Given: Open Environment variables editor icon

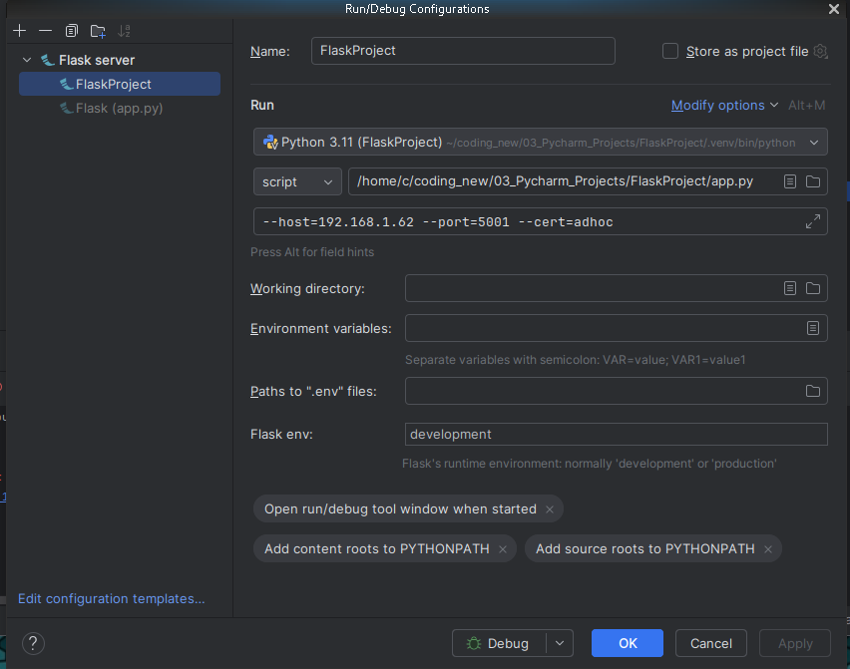Looking at the screenshot, I should pos(812,328).
